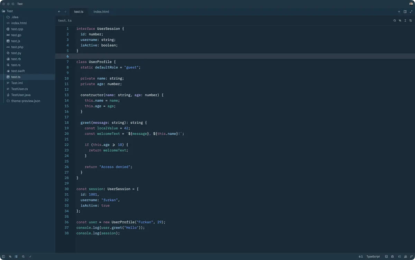Click the "furkan" string on line 32
Screen dimensions: 415x260
[x=110, y=200]
